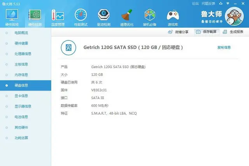Viewport: 249px width, 166px height.
Task: Click 复制信息 link
Action: [x=224, y=47]
